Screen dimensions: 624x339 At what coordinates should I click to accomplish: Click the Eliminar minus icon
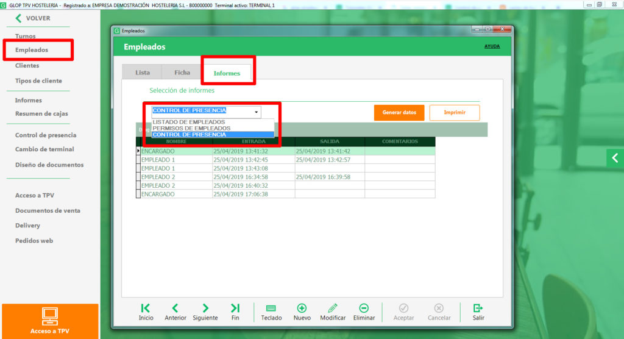click(364, 309)
